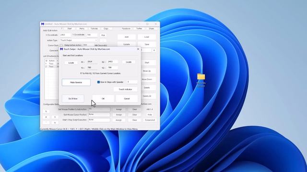The height and width of the screenshot is (172, 307).
Task: Click the small button below Pick
Action: [103, 41]
